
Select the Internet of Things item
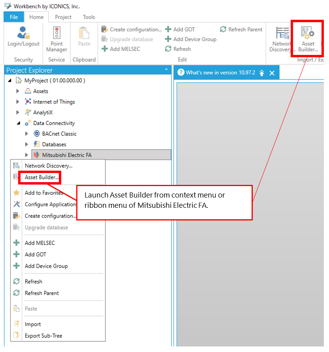pyautogui.click(x=54, y=102)
